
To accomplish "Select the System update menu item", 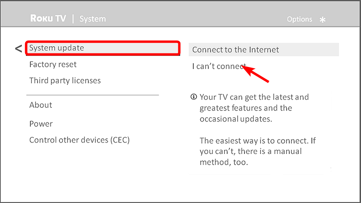I will tap(103, 48).
